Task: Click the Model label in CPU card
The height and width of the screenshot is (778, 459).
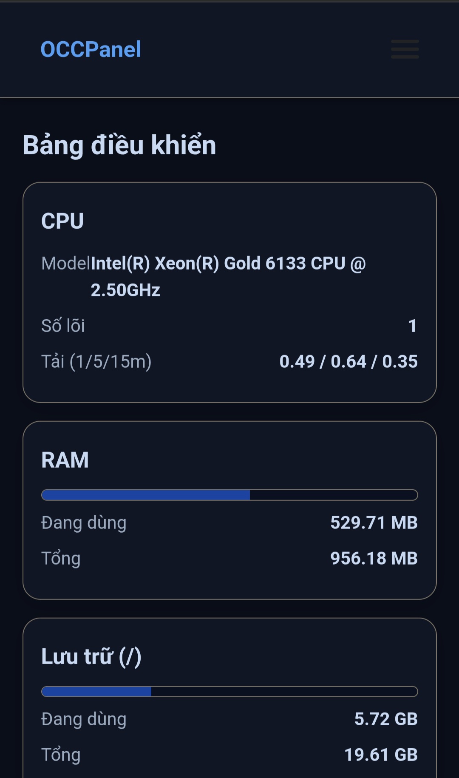Action: click(65, 264)
